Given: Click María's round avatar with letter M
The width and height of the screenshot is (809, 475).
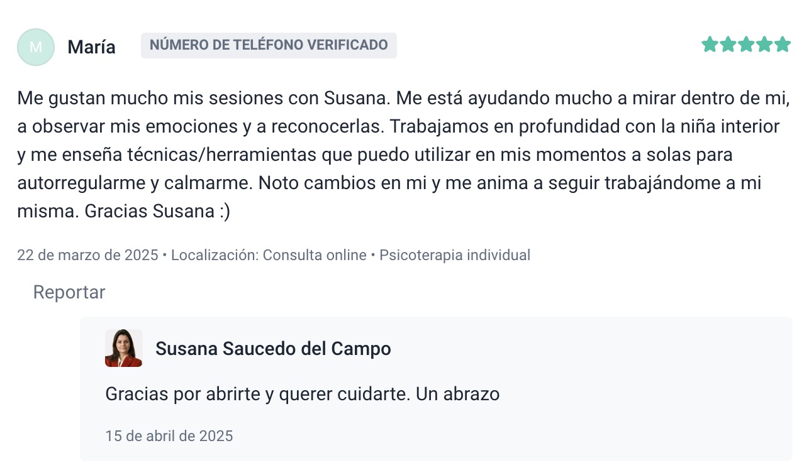Looking at the screenshot, I should click(36, 47).
